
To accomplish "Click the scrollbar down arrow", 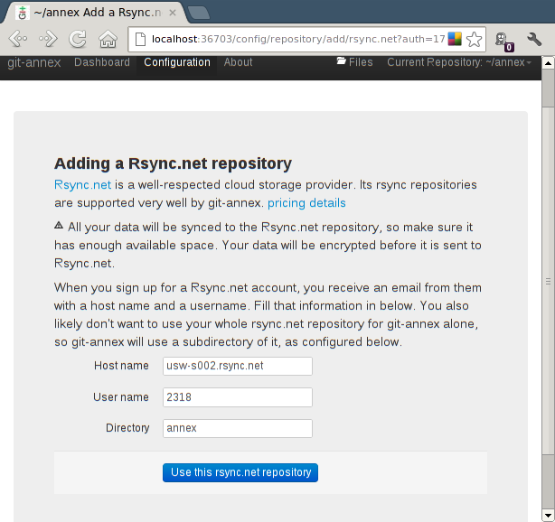I will point(548,516).
